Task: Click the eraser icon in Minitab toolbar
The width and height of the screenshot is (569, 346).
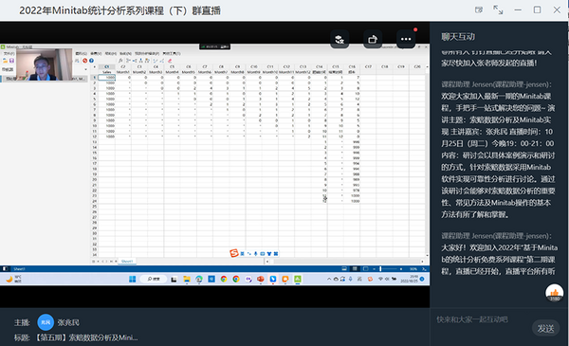Action: tap(170, 61)
